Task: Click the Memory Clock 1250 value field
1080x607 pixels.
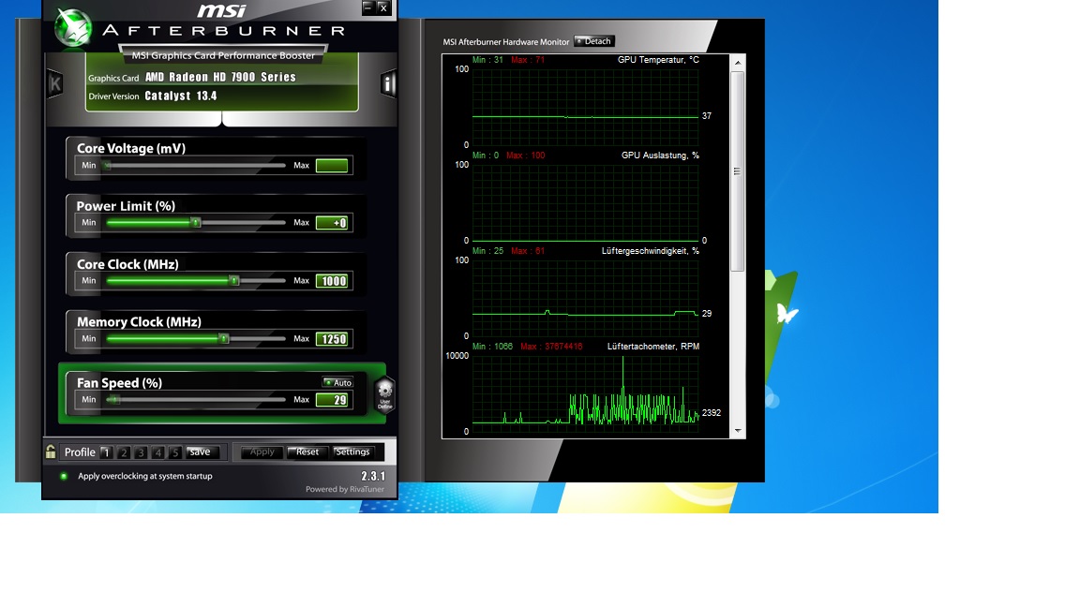Action: tap(332, 338)
